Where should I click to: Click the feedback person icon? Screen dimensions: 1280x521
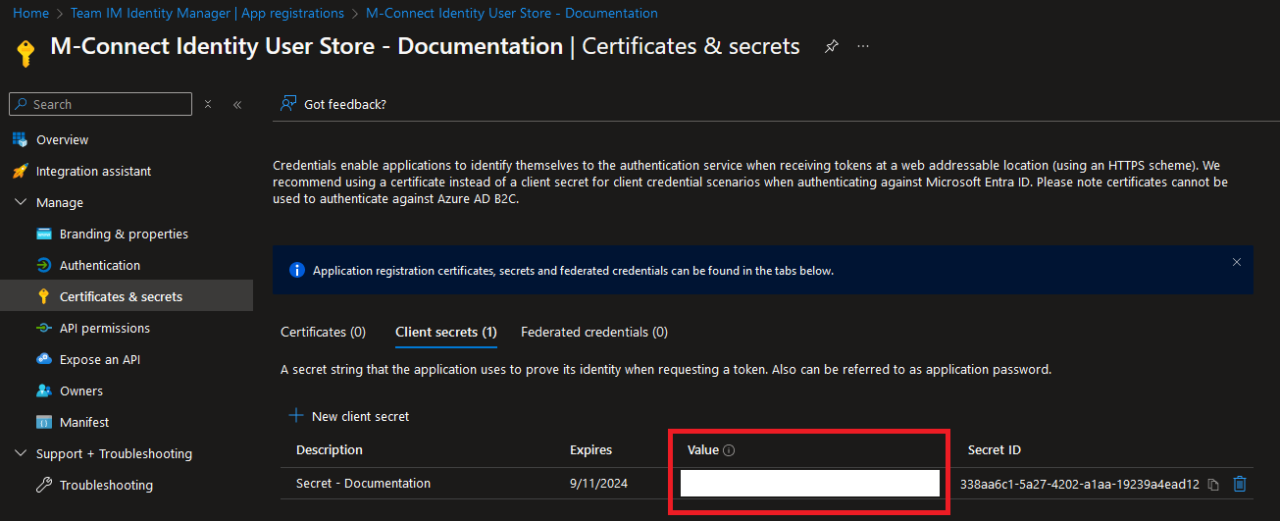tap(288, 104)
